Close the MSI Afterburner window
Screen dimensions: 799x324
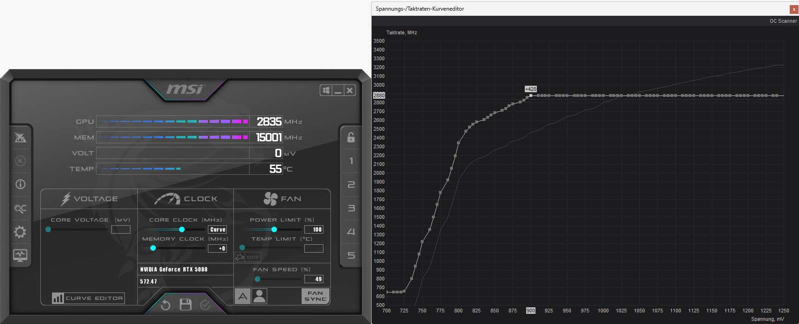[350, 90]
